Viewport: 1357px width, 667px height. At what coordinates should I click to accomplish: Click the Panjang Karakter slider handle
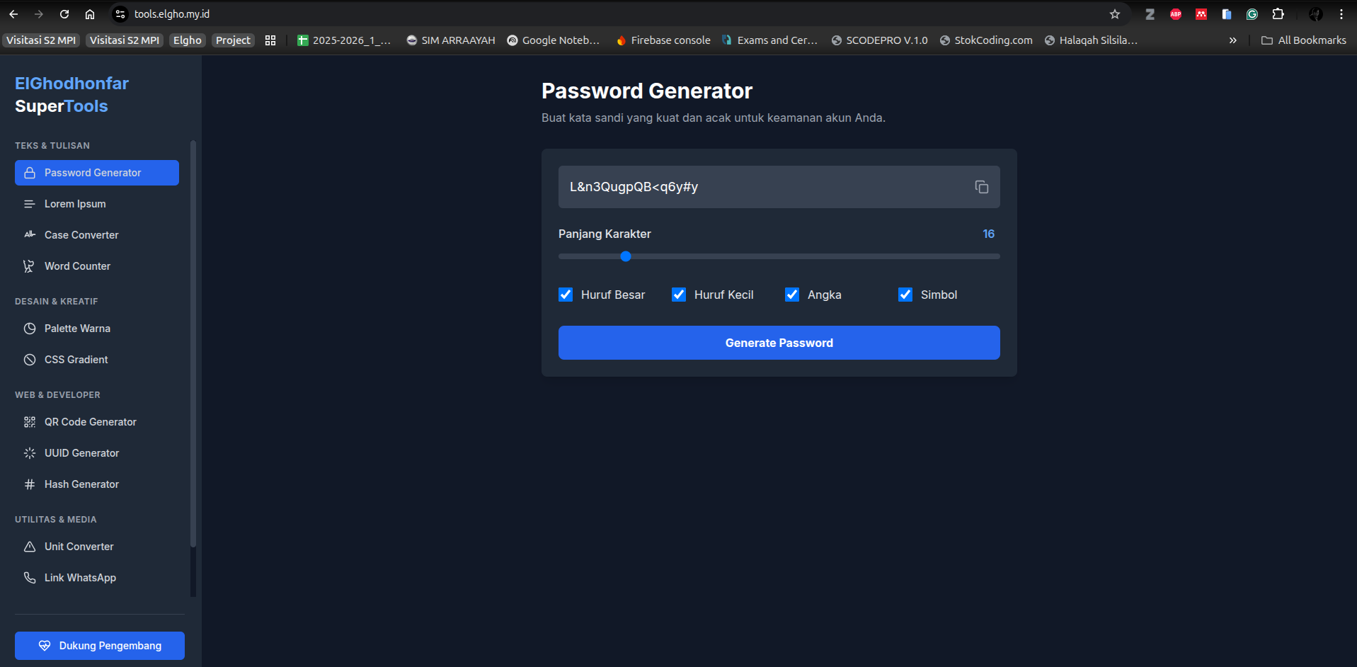pos(626,256)
